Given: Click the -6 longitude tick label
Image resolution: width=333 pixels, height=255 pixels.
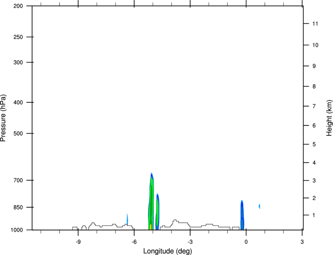Looking at the screenshot, I should [x=134, y=242].
